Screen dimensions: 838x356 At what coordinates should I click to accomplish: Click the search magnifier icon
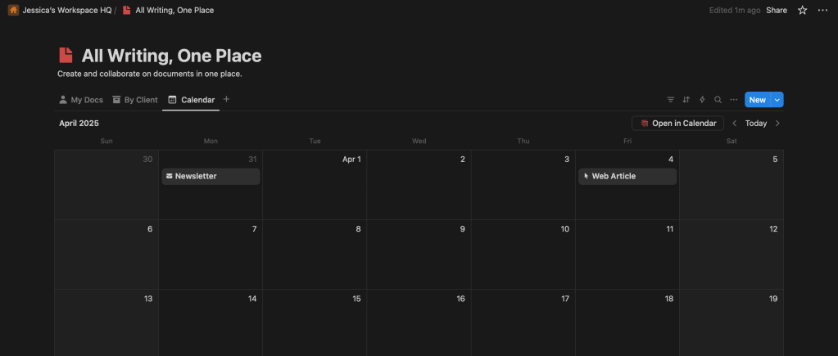click(x=718, y=100)
